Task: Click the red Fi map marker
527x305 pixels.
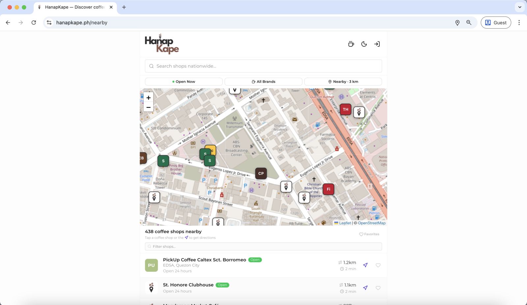Action: click(328, 189)
